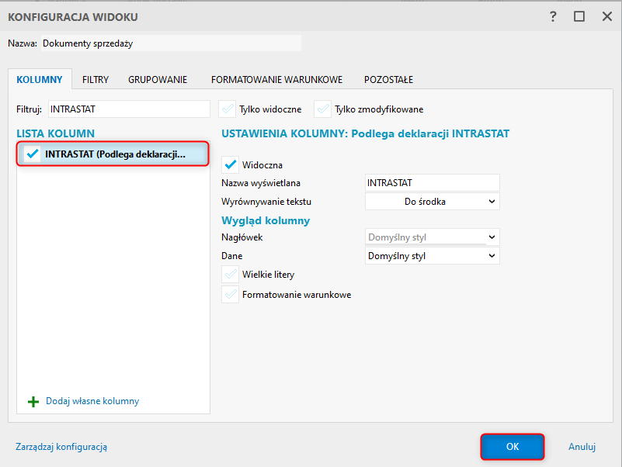622x467 pixels.
Task: Click the Nazwa wyświetlana text field
Action: click(x=432, y=182)
